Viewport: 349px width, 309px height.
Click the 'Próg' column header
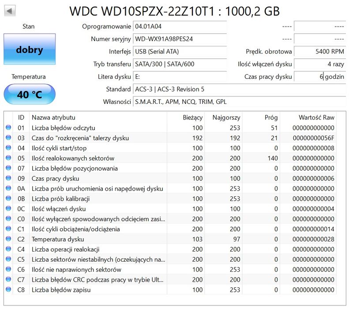[261, 118]
